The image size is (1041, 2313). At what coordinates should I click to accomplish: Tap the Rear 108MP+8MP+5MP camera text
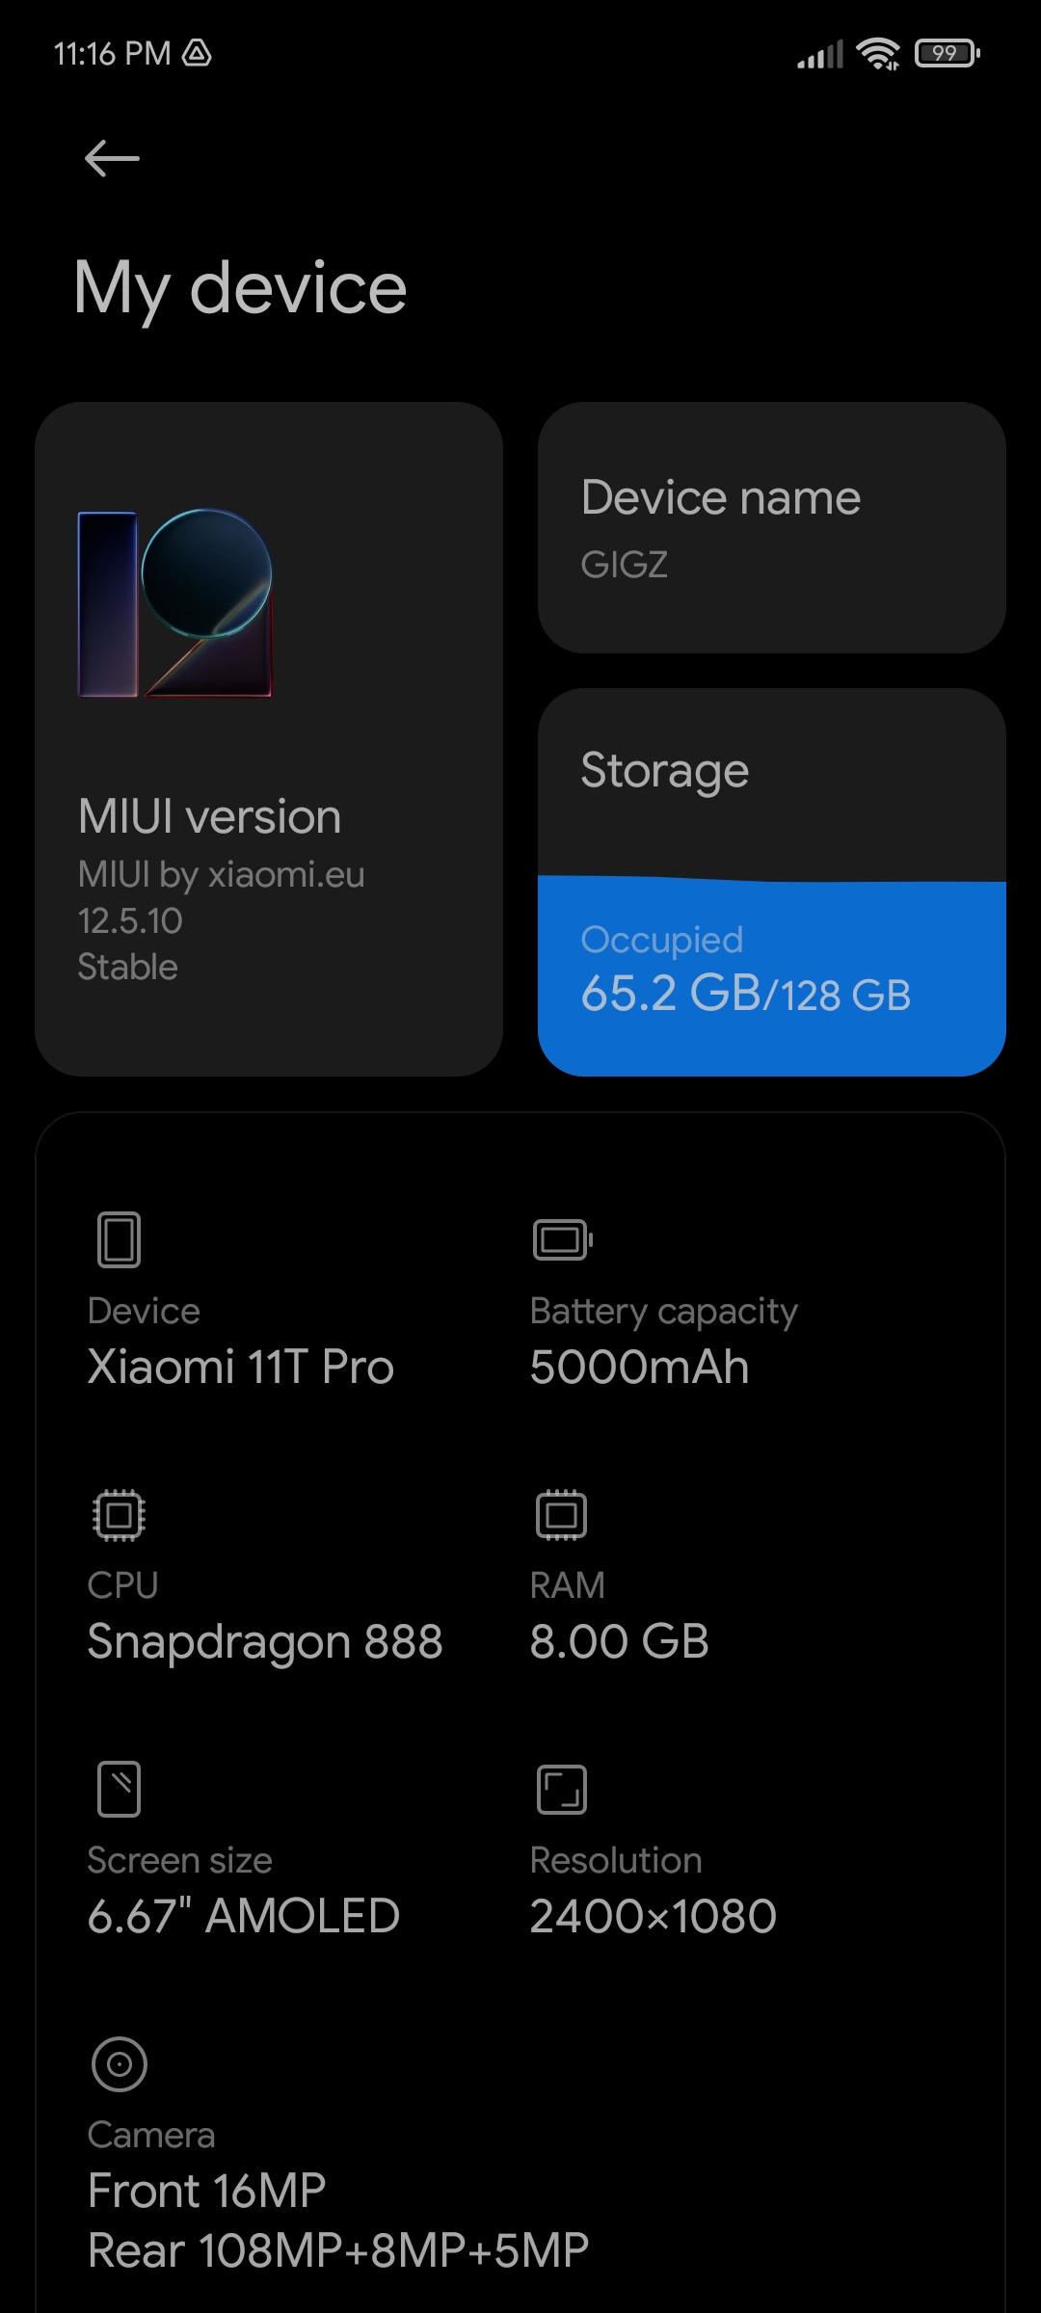338,2251
